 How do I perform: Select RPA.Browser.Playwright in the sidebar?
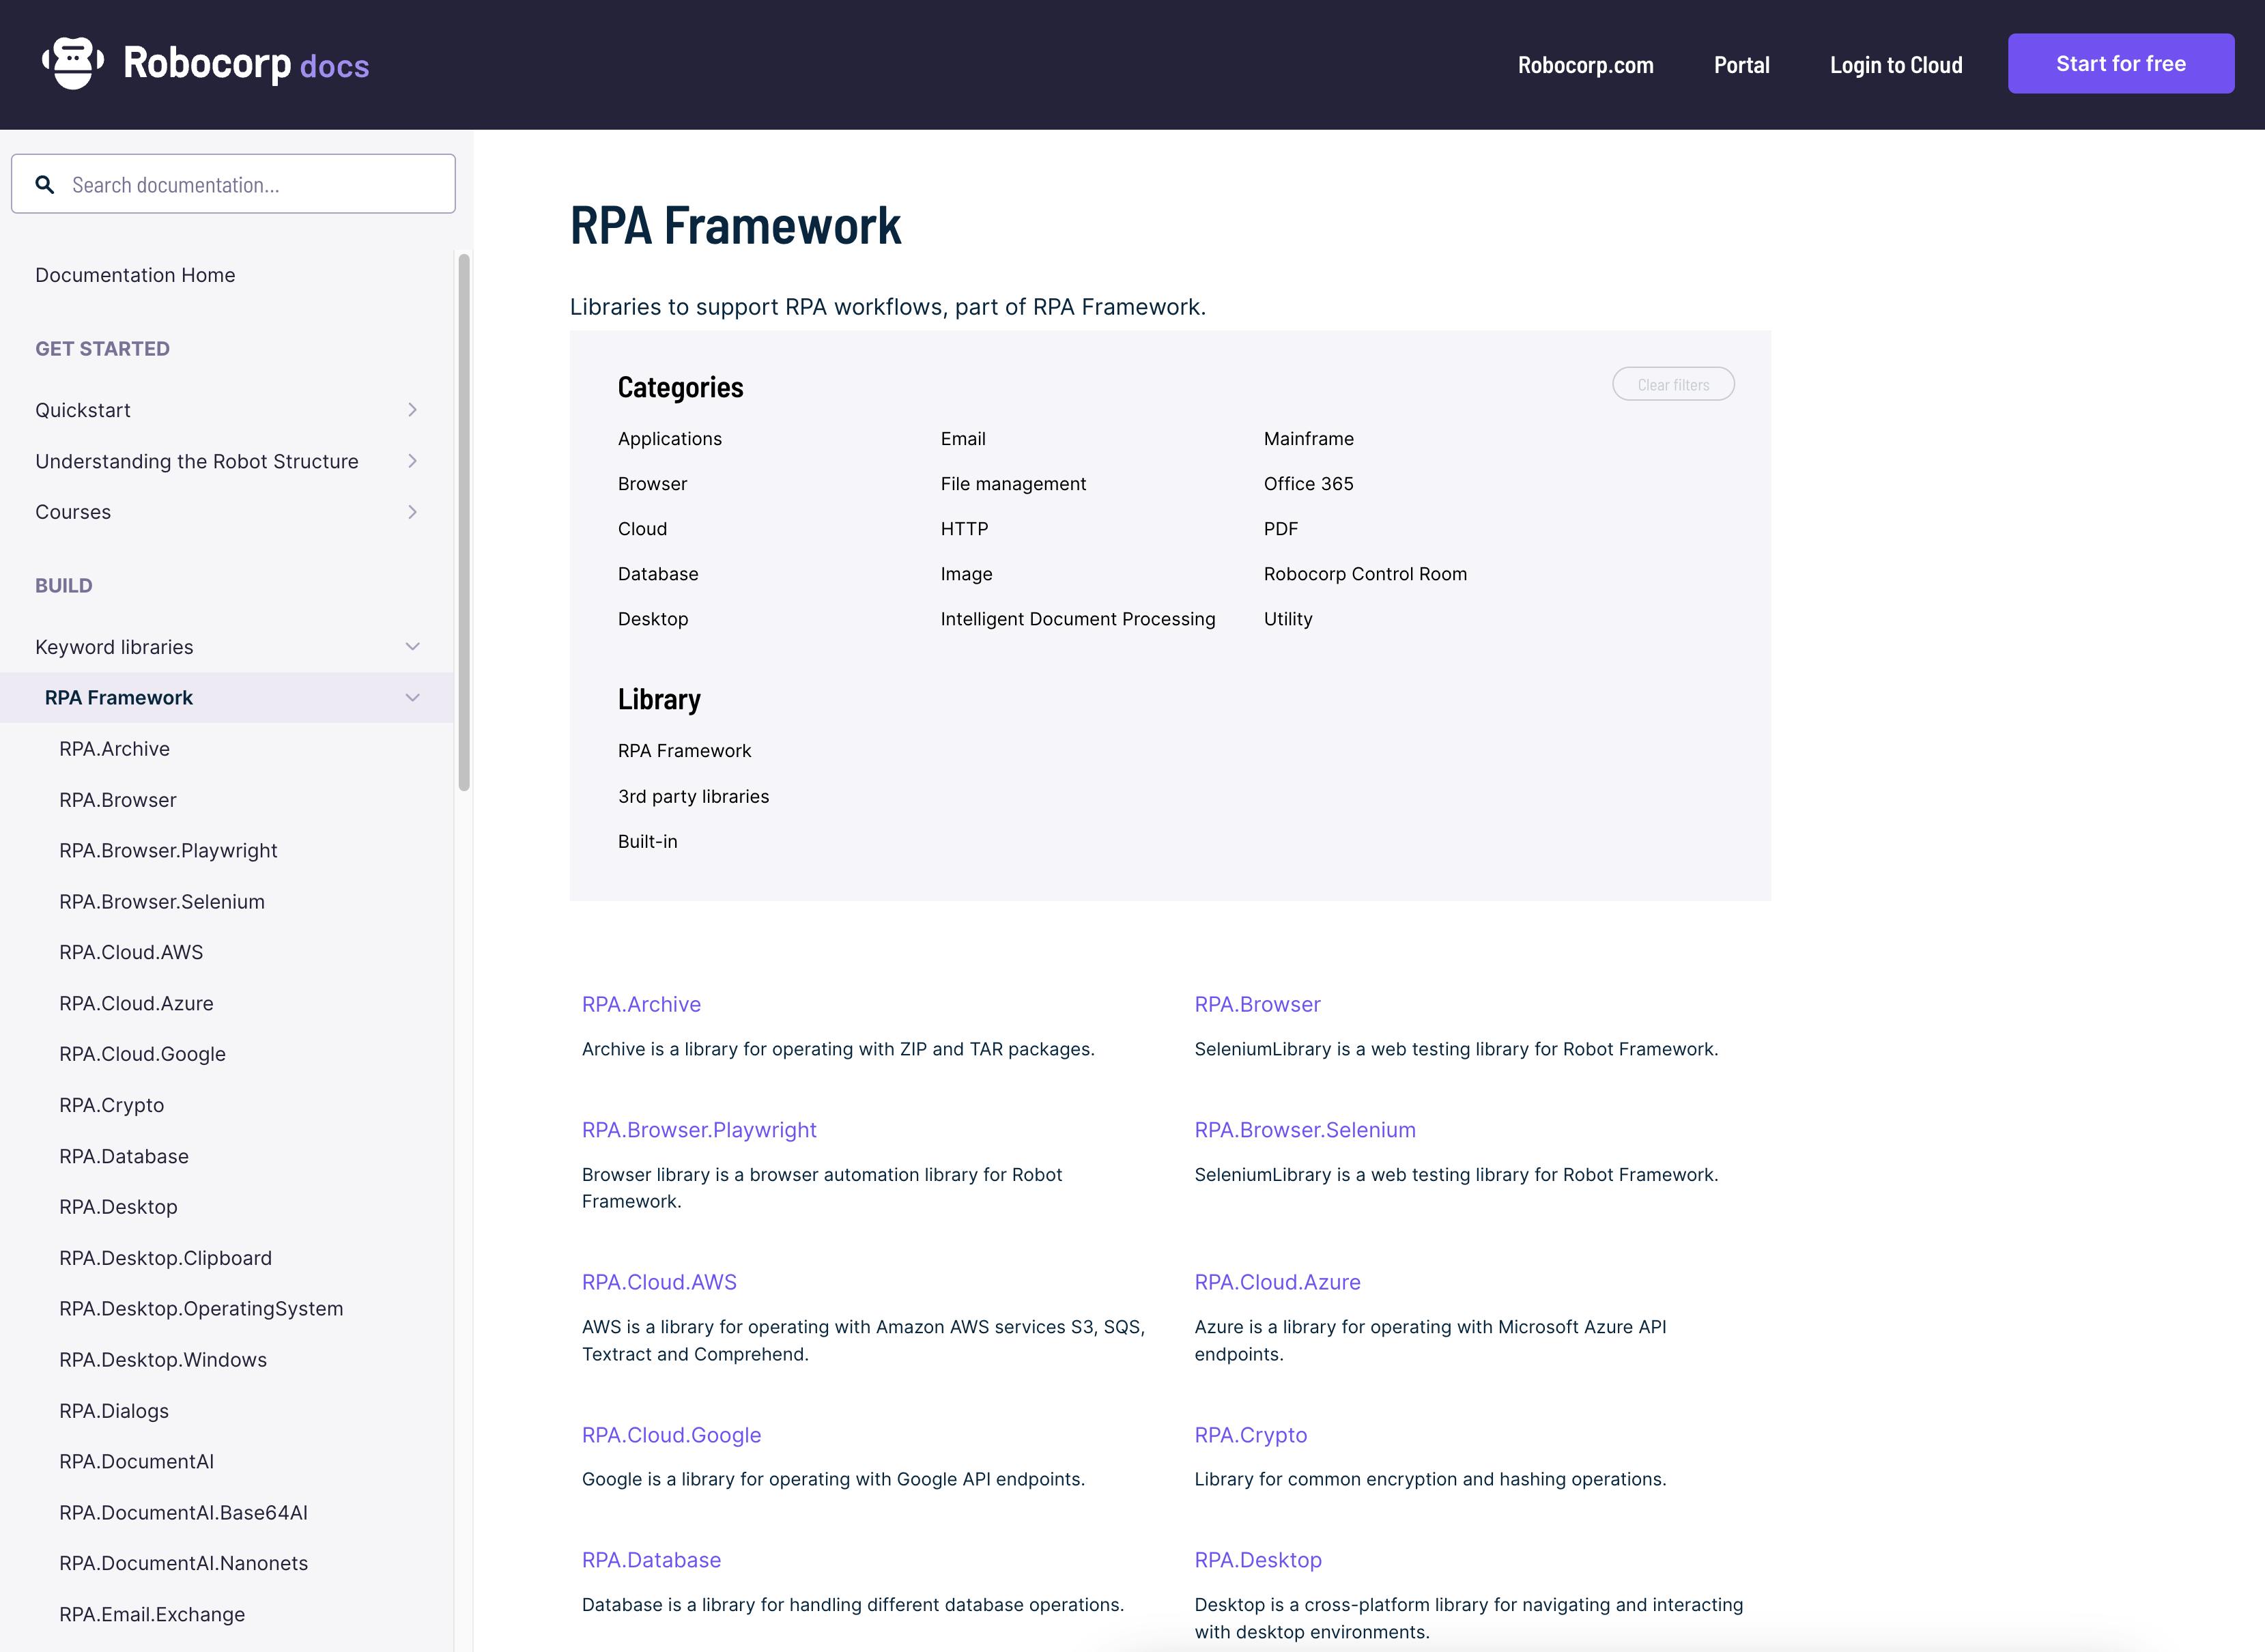[x=168, y=851]
